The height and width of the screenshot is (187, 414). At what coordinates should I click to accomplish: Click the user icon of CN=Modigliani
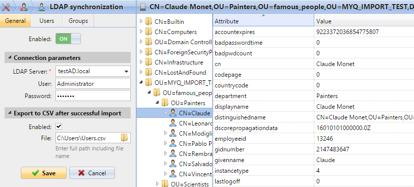tap(173, 133)
